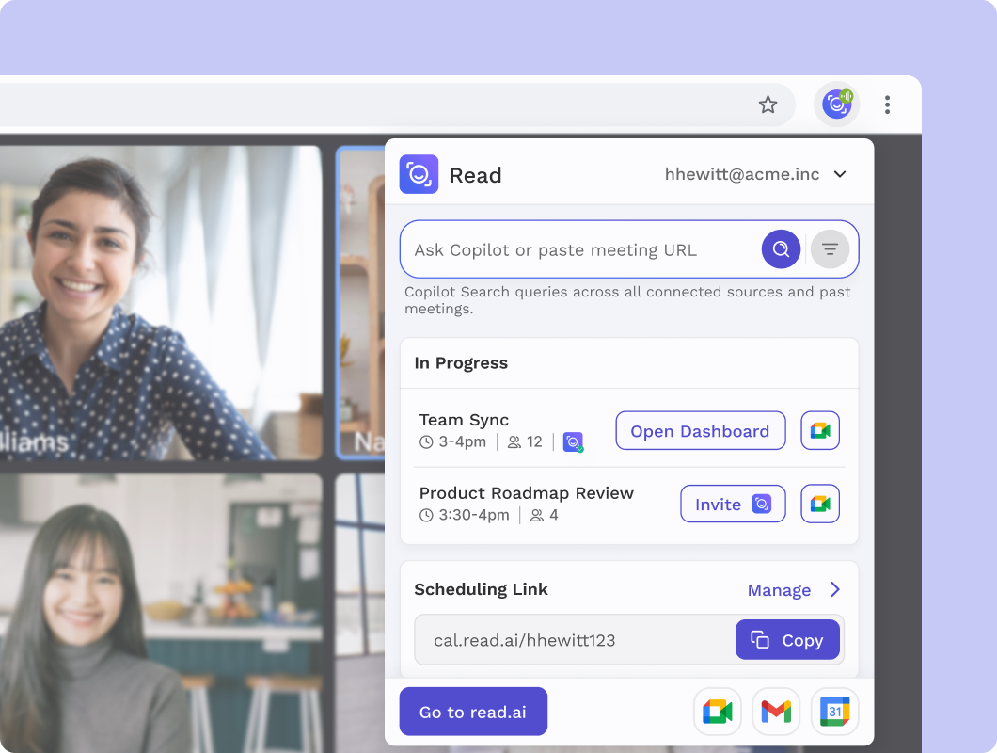Screen dimensions: 997x753
Task: Open Dashboard for Team Sync
Action: click(700, 431)
